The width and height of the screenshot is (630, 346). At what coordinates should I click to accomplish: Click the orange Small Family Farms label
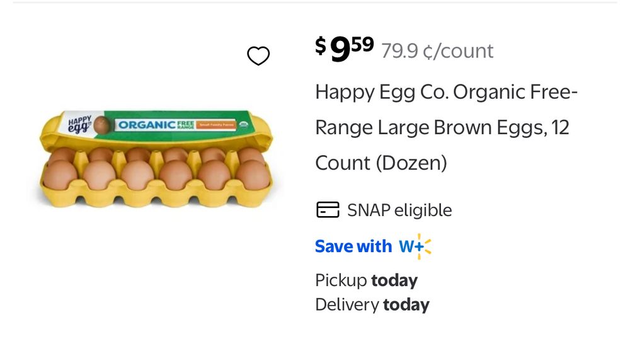(215, 125)
